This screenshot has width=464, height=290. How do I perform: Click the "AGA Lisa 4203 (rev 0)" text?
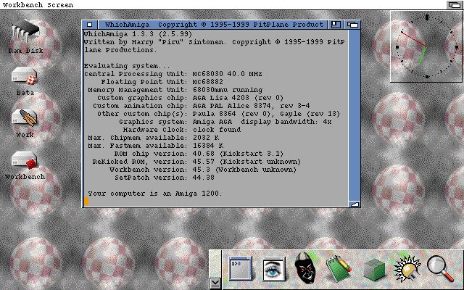239,98
